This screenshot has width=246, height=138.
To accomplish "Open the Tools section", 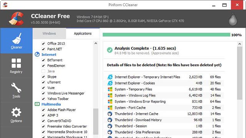I will [x=16, y=90].
